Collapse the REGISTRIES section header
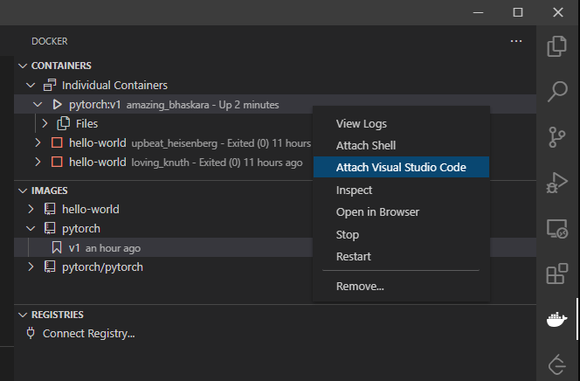580x381 pixels. tap(22, 315)
